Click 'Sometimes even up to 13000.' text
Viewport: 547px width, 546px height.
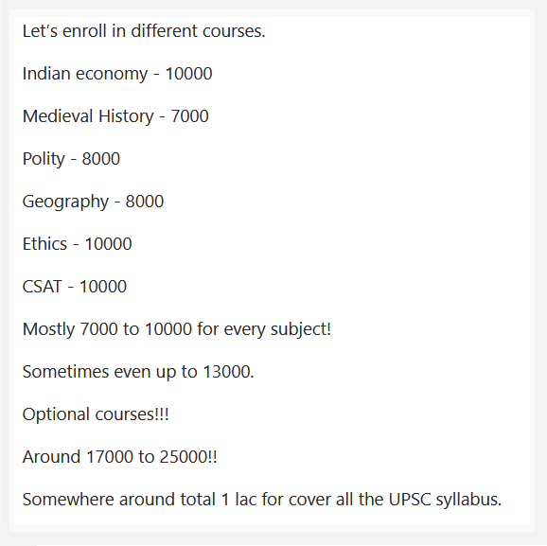[x=138, y=372]
